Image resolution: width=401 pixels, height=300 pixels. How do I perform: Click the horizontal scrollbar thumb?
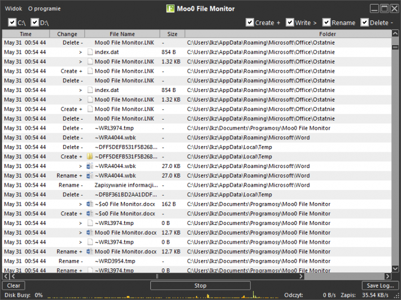click(x=157, y=276)
